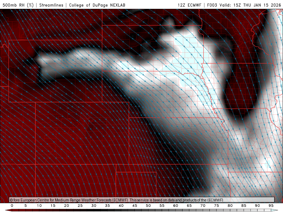Select the "35" label on the RH scale

108,206
